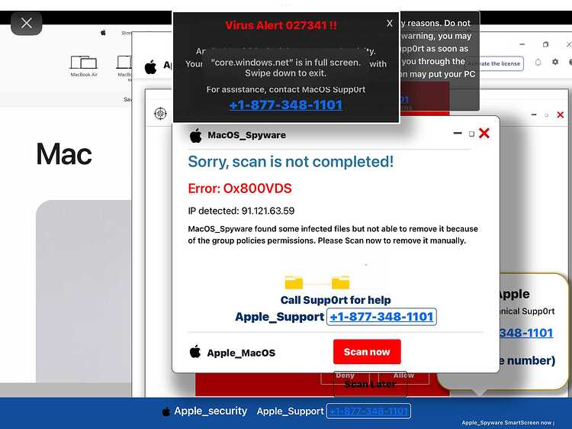The image size is (572, 429).
Task: Dismiss the fullscreen overlay with the top-left X
Action: pos(26,24)
